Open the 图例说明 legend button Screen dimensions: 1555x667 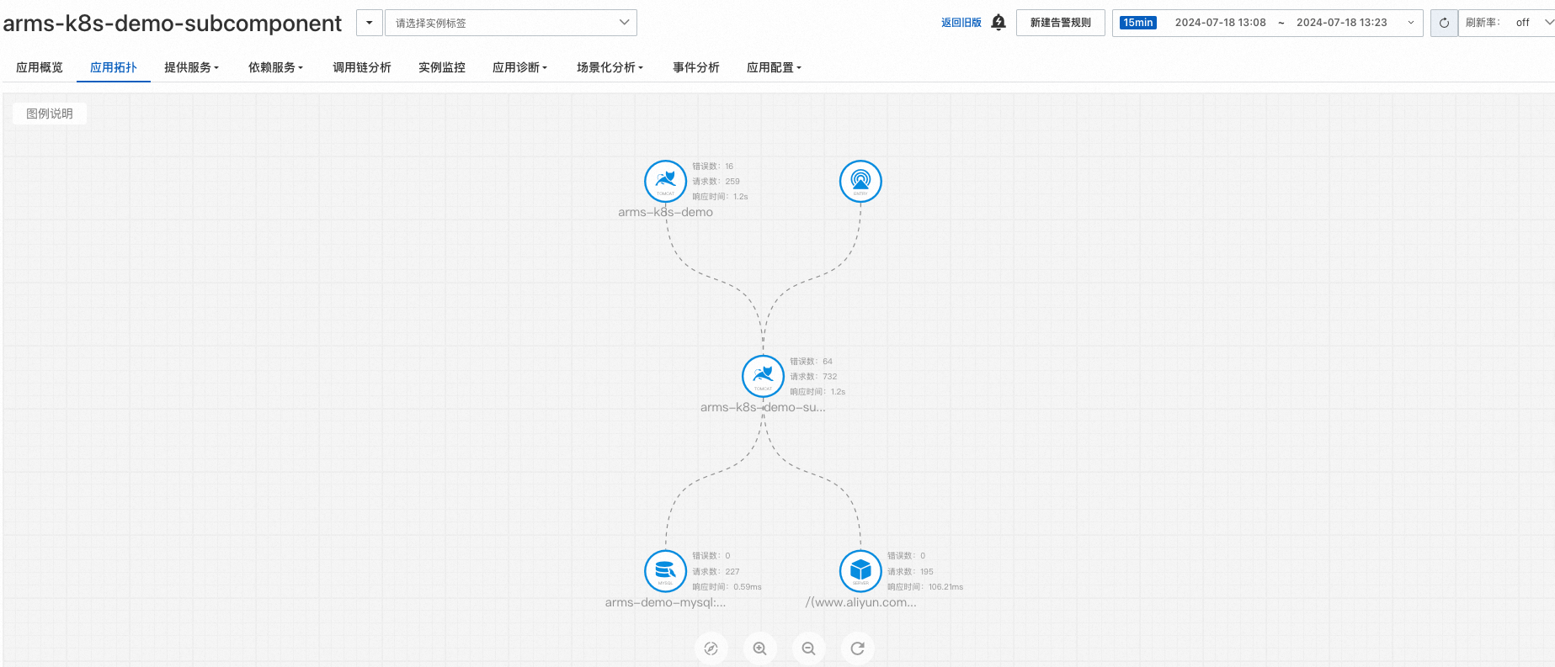click(x=50, y=114)
